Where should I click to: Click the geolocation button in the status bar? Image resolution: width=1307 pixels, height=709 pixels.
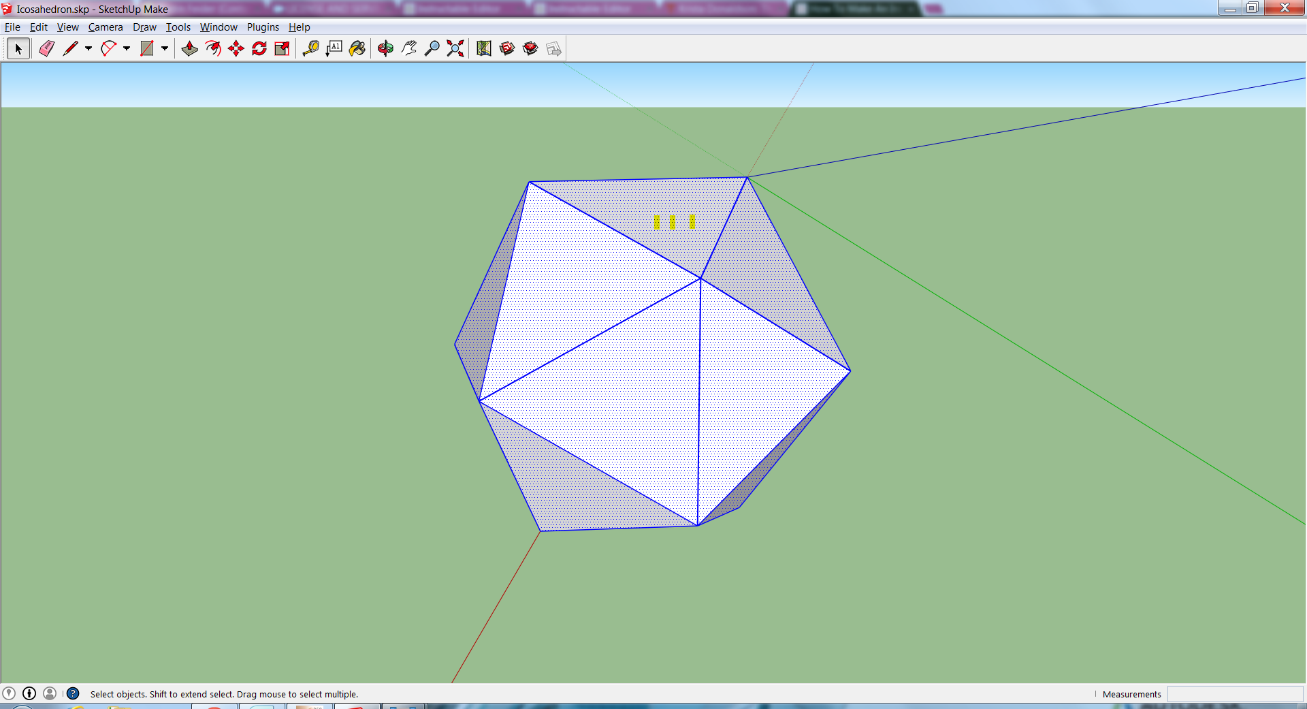[10, 694]
